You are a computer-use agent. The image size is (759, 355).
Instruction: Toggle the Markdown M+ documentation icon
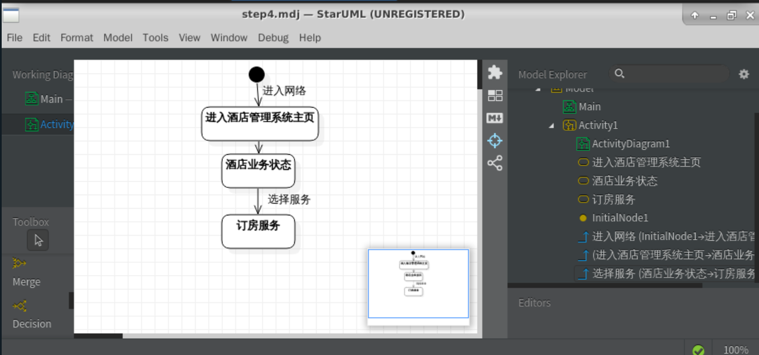pos(495,118)
